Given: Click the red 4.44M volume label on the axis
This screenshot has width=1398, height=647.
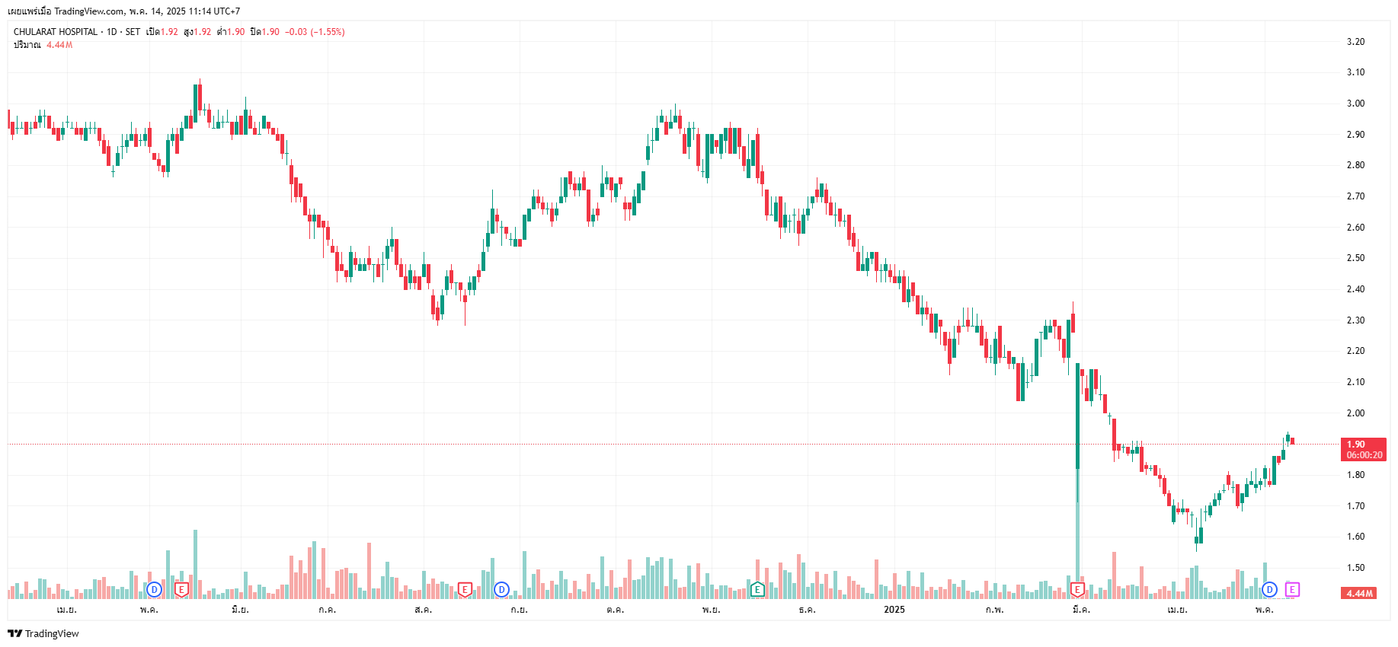Looking at the screenshot, I should coord(1359,593).
